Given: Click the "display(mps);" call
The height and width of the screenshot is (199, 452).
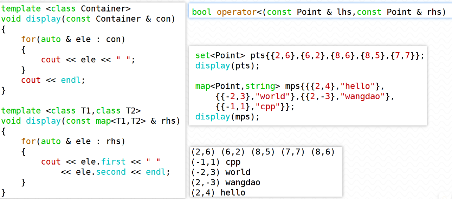Looking at the screenshot, I should [227, 117].
